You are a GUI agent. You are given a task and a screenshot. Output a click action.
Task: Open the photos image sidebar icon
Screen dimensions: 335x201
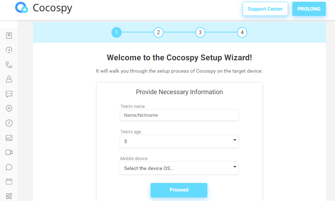(9, 138)
